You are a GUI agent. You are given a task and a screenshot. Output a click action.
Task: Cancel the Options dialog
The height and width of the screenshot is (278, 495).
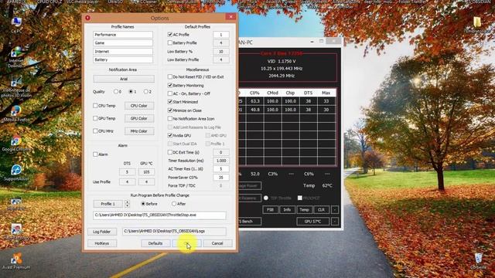coord(217,243)
